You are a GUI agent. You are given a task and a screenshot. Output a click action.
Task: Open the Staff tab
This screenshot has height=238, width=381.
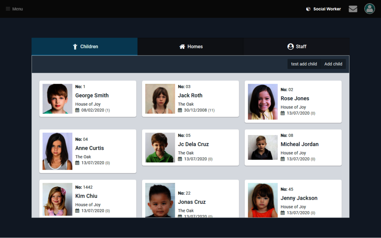297,46
